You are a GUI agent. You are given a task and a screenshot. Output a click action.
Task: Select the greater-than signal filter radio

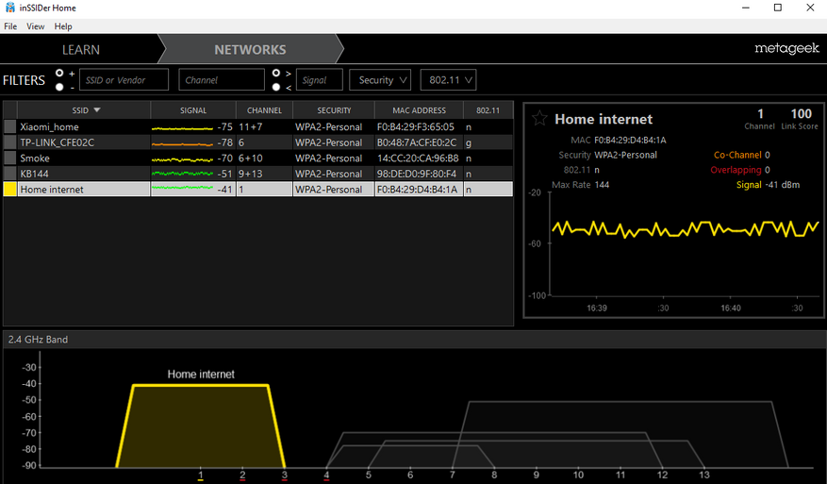tap(276, 73)
